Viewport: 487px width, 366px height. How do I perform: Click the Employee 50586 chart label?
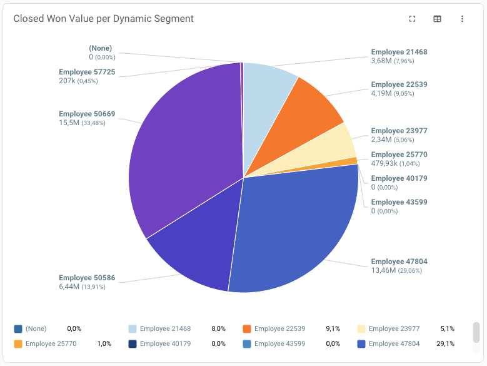pos(87,278)
